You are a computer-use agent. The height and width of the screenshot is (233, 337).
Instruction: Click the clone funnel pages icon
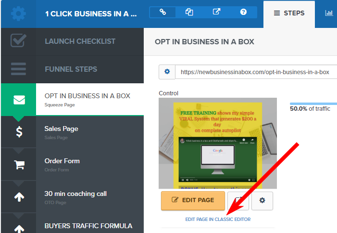(x=189, y=12)
